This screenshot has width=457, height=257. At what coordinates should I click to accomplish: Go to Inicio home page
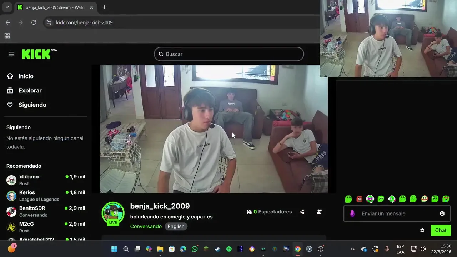[x=20, y=76]
